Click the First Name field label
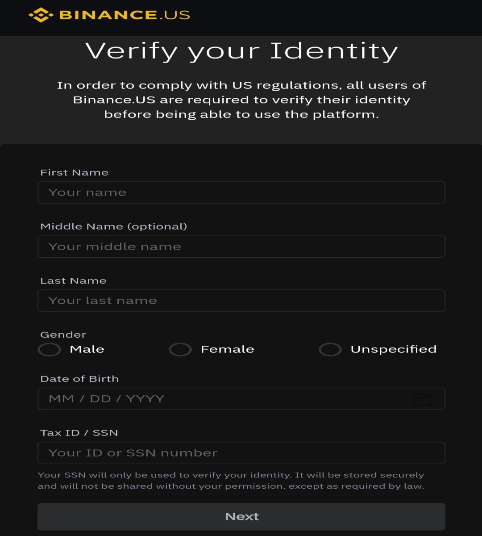 click(x=75, y=172)
